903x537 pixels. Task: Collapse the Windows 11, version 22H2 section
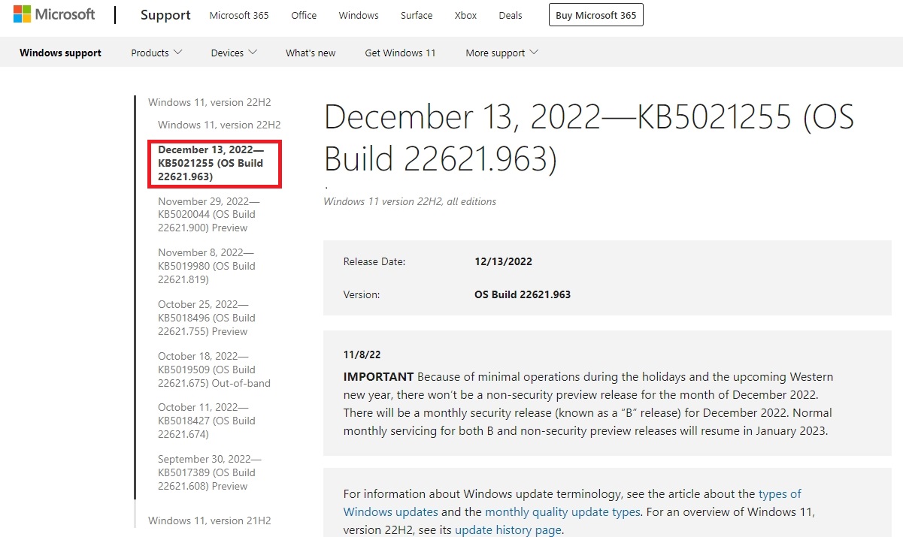pyautogui.click(x=209, y=102)
